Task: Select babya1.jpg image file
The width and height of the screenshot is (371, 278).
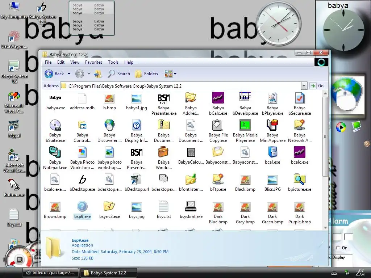Action: pos(137,98)
